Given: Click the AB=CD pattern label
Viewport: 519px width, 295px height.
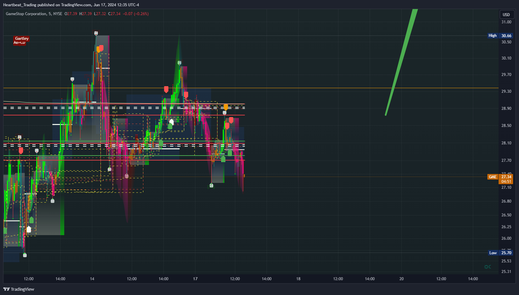Looking at the screenshot, I should pyautogui.click(x=19, y=43).
